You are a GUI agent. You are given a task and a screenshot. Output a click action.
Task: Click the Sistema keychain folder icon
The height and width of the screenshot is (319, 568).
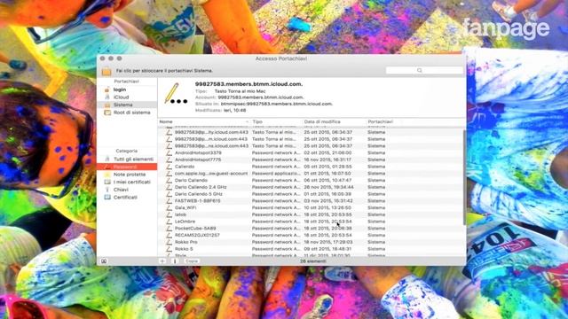coord(107,105)
